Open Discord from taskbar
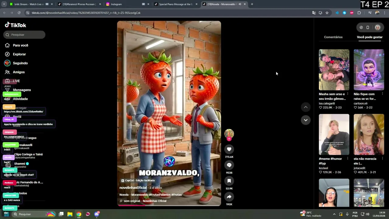 [97, 214]
